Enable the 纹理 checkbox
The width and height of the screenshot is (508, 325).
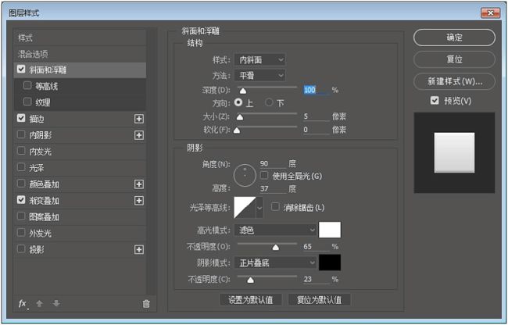[x=27, y=102]
